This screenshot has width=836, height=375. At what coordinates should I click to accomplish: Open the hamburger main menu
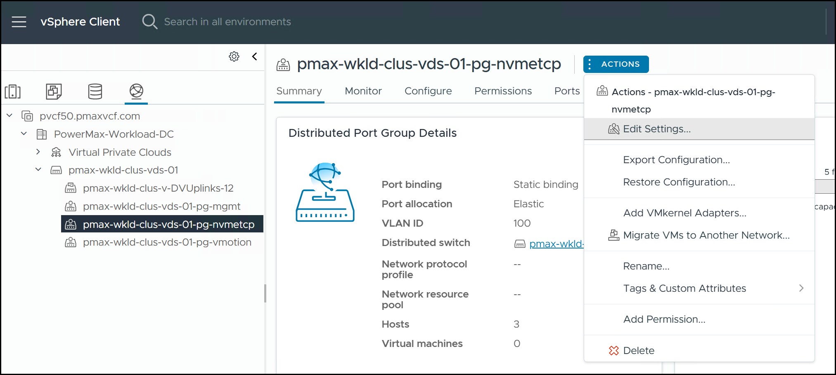[19, 22]
